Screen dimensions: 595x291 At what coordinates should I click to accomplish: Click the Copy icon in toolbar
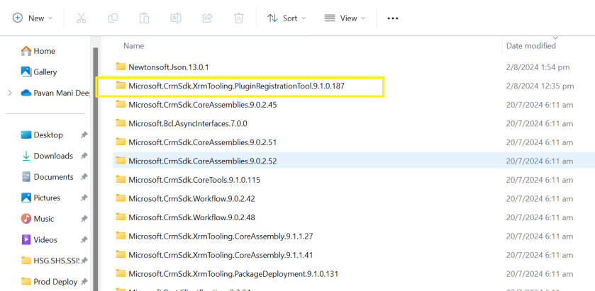(113, 18)
